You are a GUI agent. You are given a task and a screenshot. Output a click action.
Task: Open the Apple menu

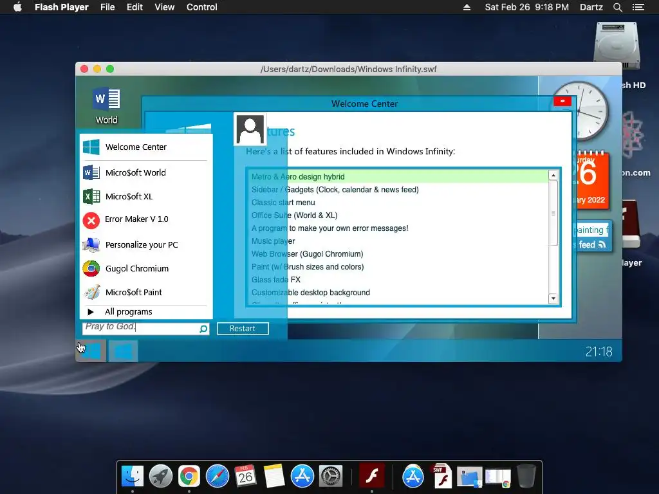(17, 6)
